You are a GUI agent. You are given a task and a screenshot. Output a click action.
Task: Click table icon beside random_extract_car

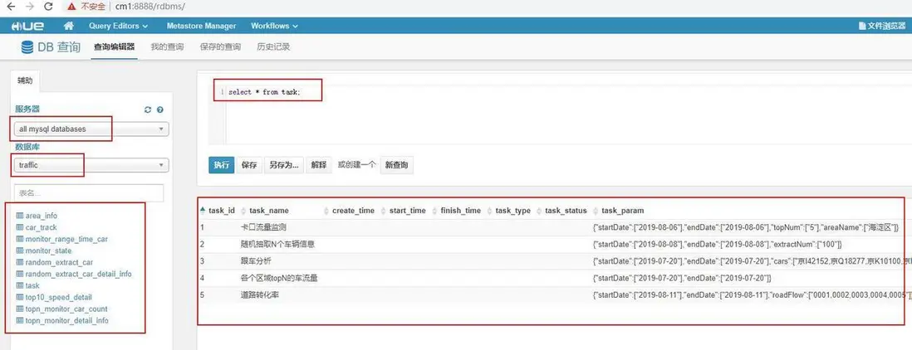pos(20,262)
